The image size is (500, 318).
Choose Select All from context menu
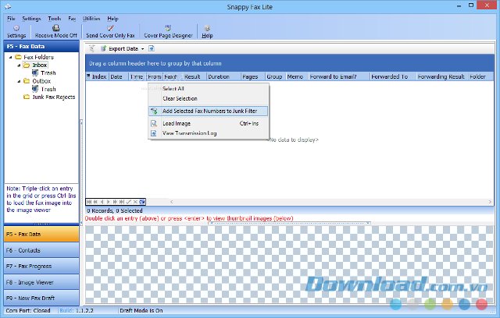point(173,88)
